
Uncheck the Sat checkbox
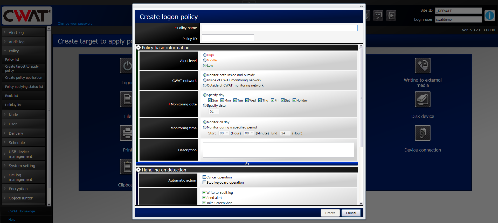(283, 100)
